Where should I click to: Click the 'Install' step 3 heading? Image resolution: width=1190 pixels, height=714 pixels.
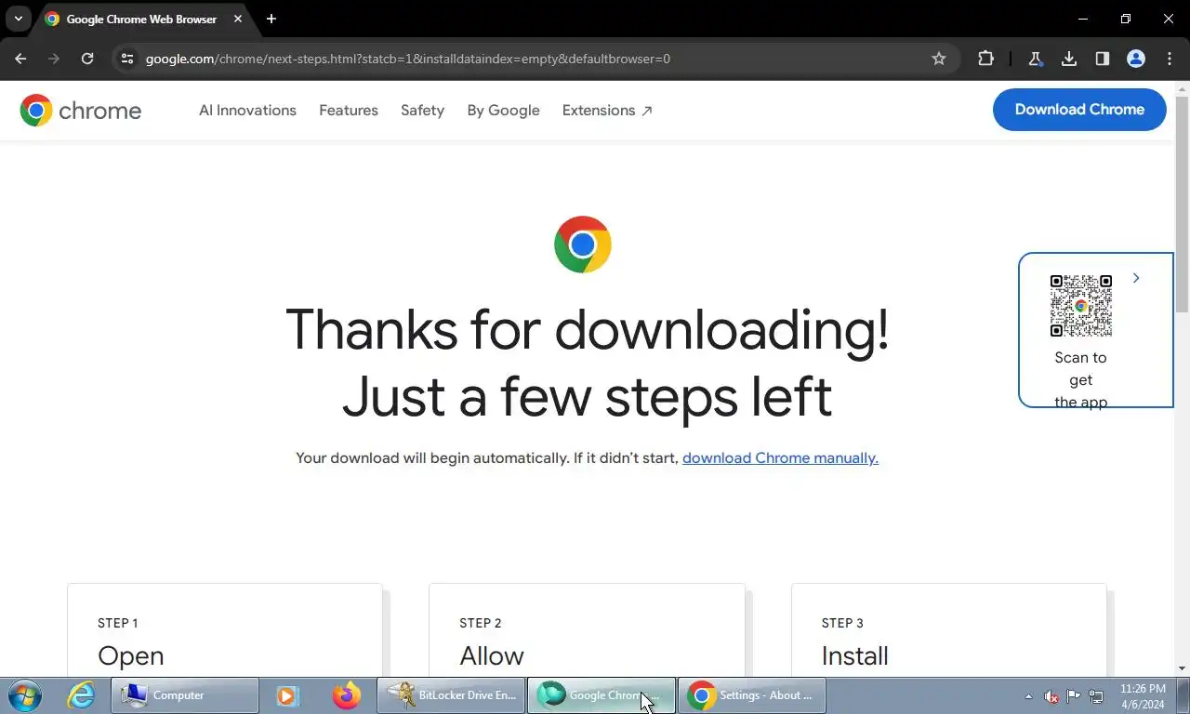[x=854, y=655]
